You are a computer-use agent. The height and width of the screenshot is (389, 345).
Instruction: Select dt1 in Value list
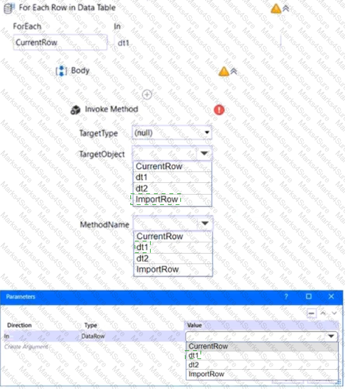point(262,356)
